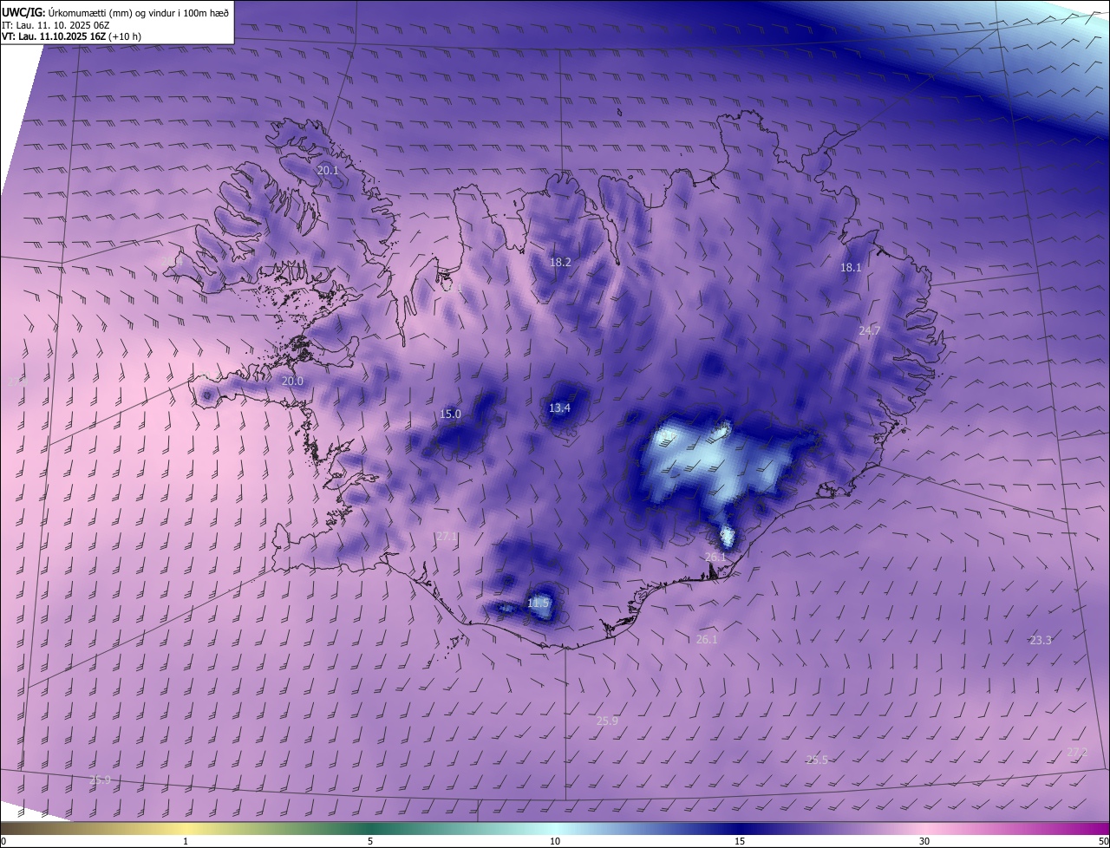
Task: Click the 23.3 value label over the sea
Action: (x=1041, y=640)
